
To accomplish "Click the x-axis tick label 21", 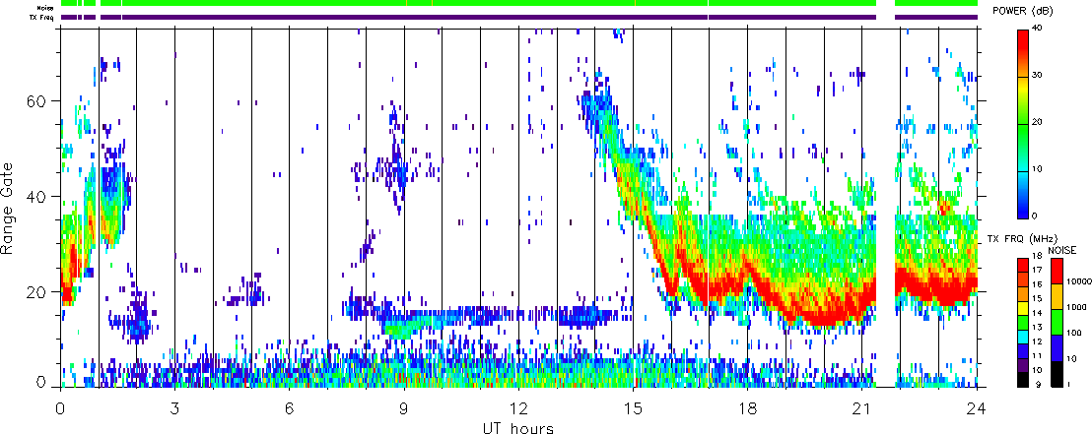I will point(862,407).
